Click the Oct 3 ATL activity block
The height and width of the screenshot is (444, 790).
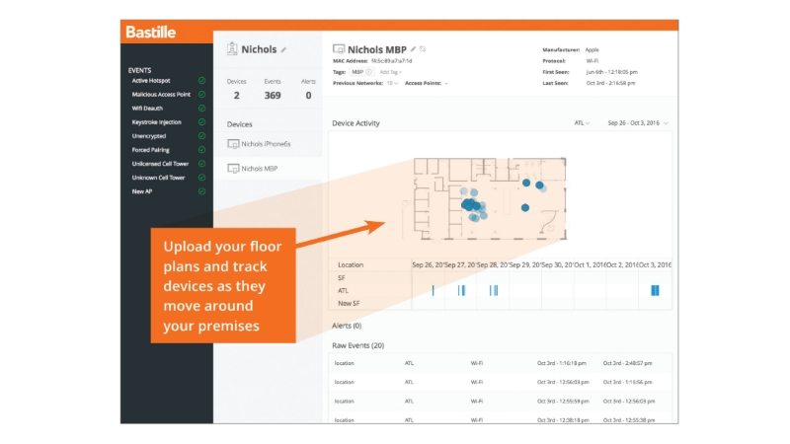pos(655,290)
